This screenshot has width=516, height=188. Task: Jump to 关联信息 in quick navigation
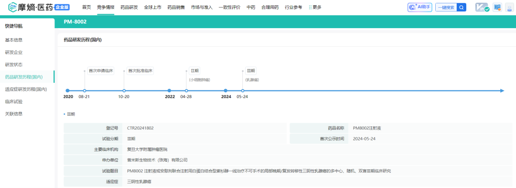click(14, 114)
